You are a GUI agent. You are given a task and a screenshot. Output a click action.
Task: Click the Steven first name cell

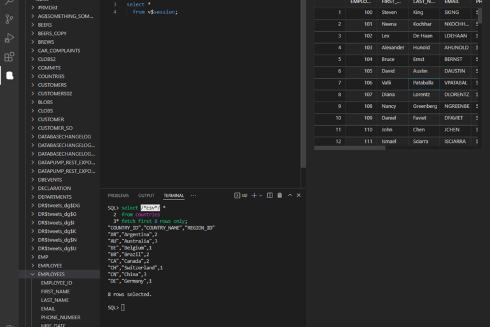[x=393, y=13]
